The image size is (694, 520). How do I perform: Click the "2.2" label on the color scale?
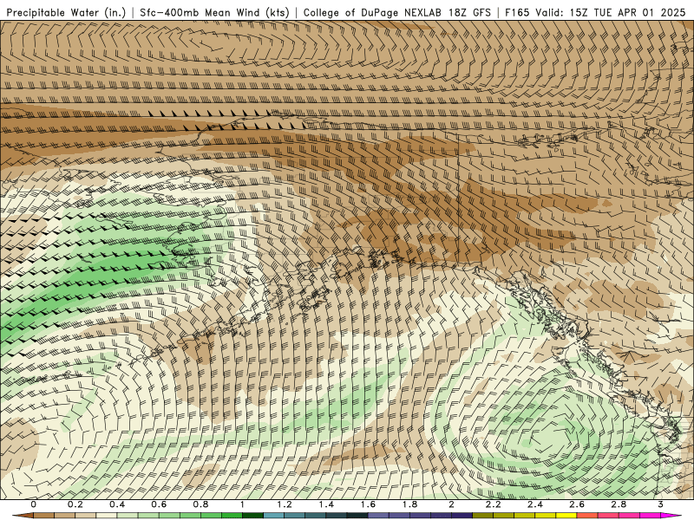pos(494,504)
